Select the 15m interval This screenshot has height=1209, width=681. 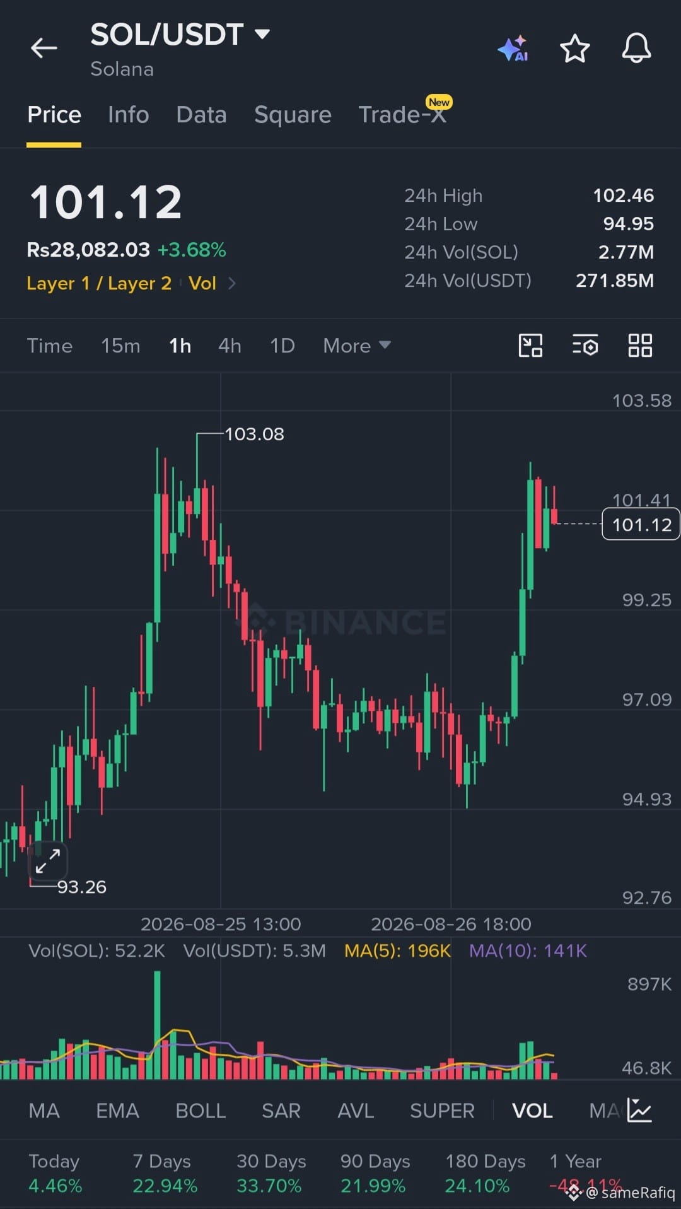point(120,346)
